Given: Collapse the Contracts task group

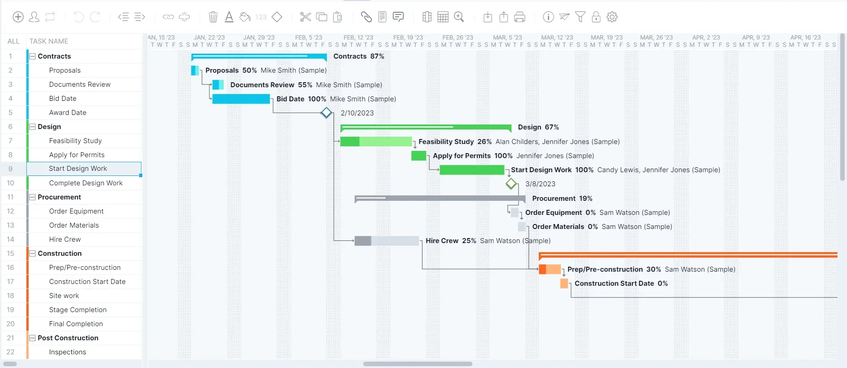Looking at the screenshot, I should [x=32, y=56].
